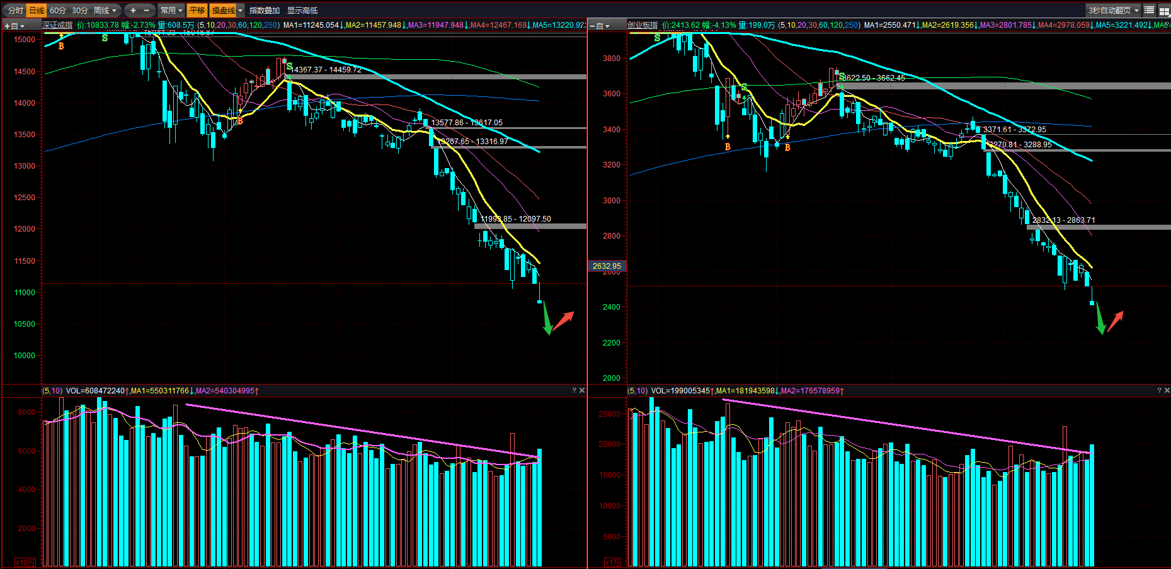The image size is (1171, 569).
Task: Switch to the 分时 intraday chart tab
Action: click(x=16, y=10)
